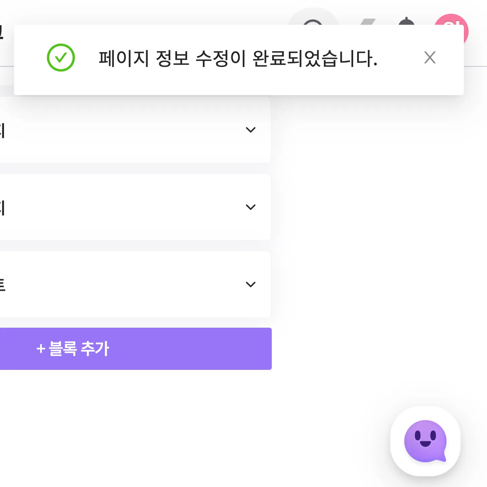Select the third block card's left label

click(x=2, y=285)
